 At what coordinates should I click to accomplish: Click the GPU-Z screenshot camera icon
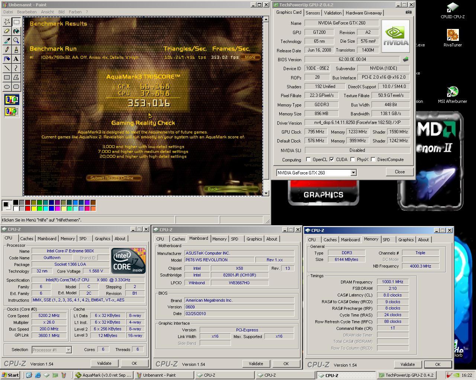click(x=408, y=12)
